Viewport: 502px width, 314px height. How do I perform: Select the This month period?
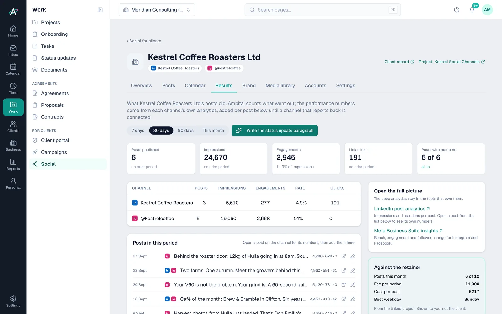click(213, 130)
